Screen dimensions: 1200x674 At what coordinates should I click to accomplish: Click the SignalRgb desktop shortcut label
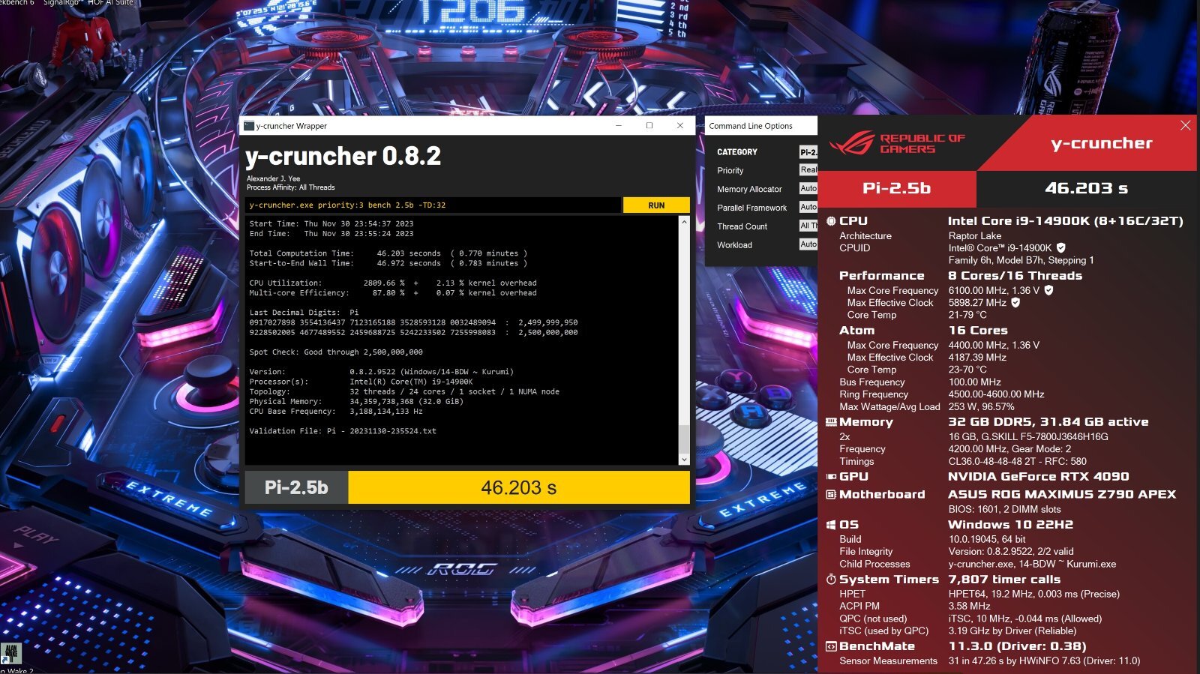point(61,3)
